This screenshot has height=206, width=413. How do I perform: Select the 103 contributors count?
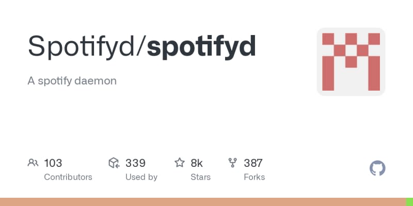pyautogui.click(x=53, y=163)
